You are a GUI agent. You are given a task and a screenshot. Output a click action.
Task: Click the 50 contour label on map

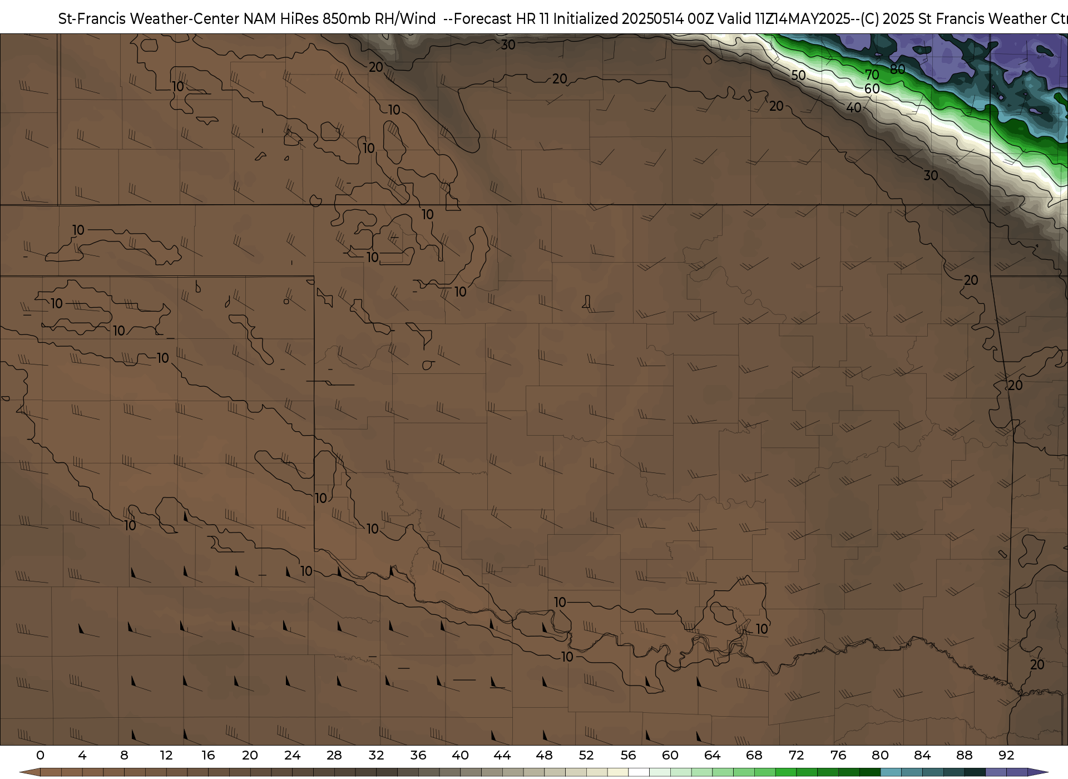click(798, 75)
